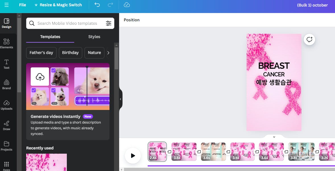Open the Uploads side panel
Screen dimensions: 335x171
tap(7, 105)
